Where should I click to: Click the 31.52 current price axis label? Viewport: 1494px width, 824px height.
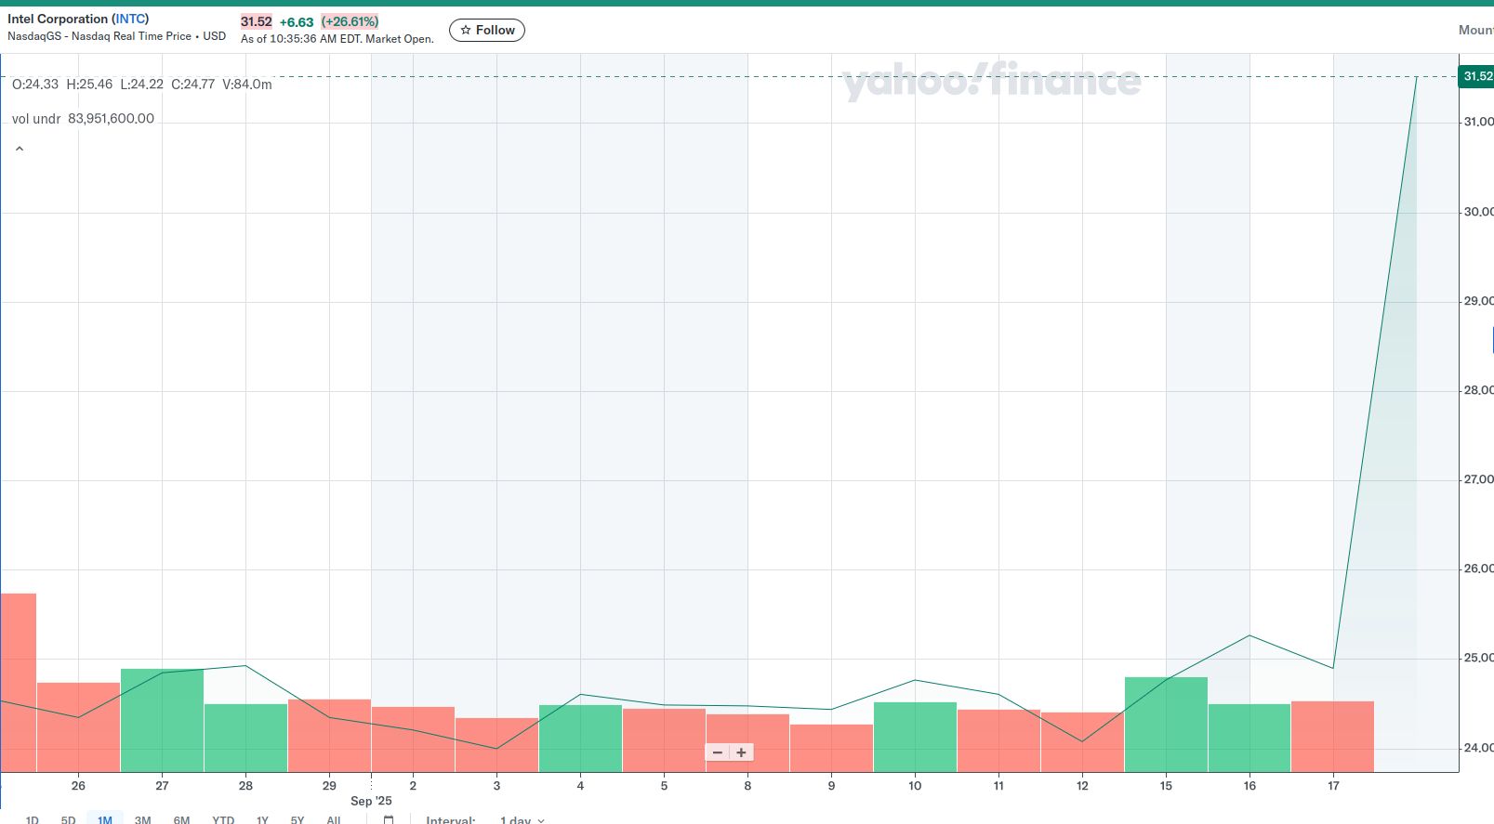(x=1476, y=76)
